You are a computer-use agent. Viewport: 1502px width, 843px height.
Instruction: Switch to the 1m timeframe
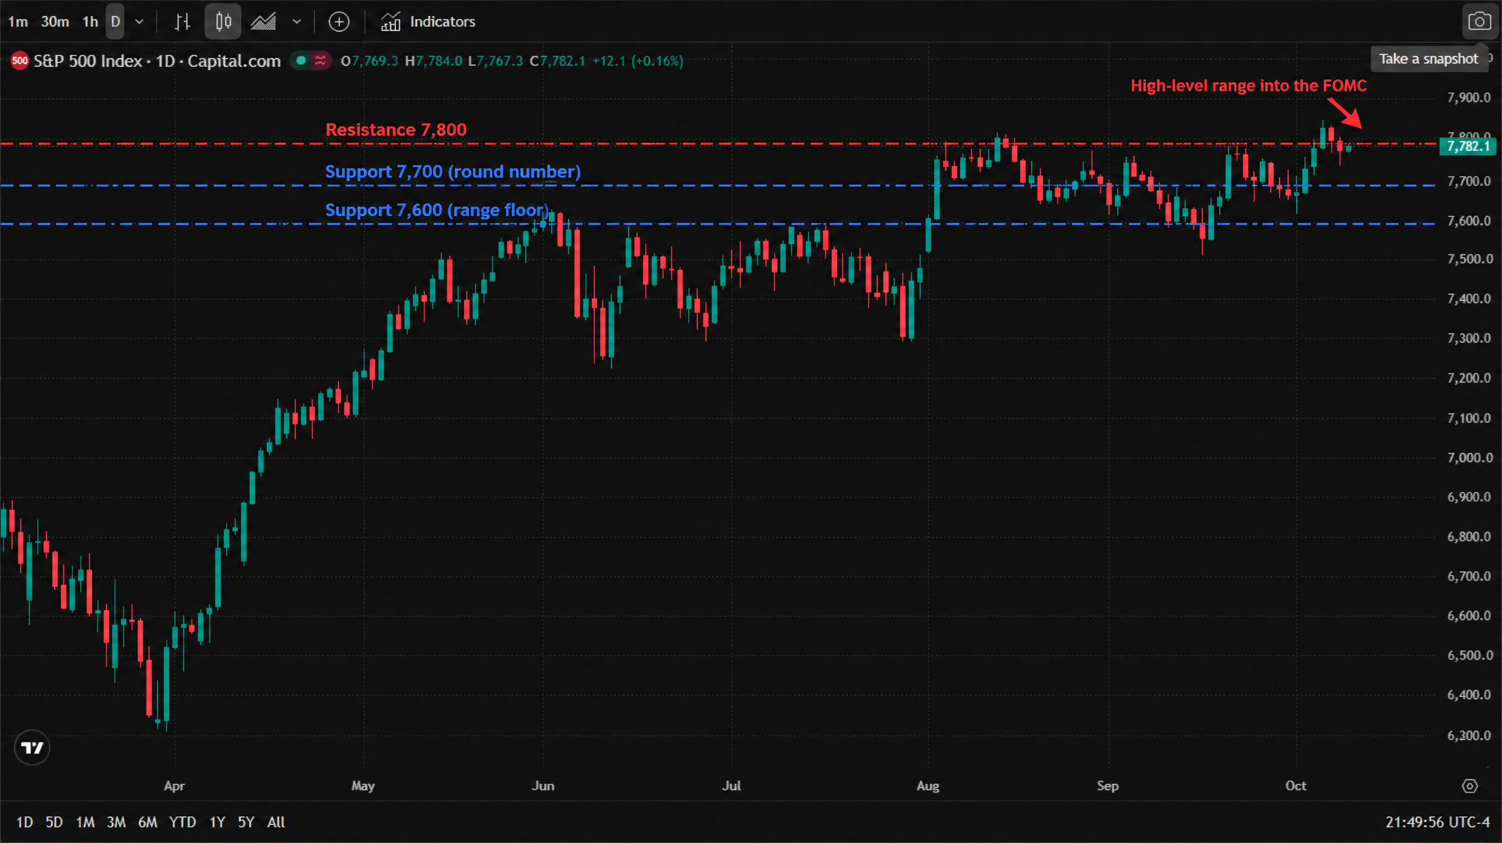pos(18,21)
